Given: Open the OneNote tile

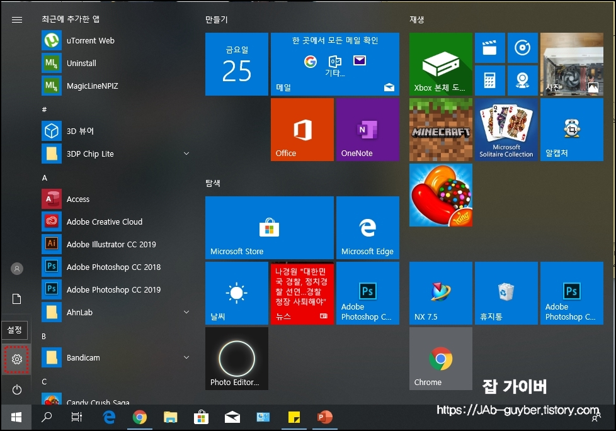Looking at the screenshot, I should point(368,130).
